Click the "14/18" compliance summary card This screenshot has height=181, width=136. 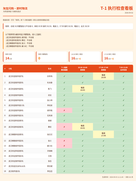point(19,57)
